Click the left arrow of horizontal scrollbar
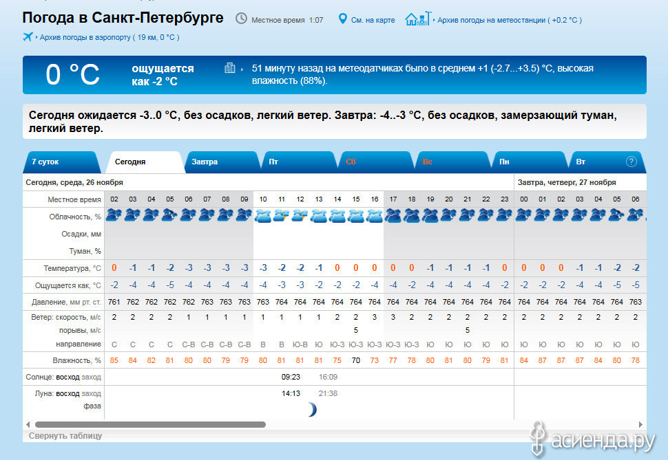The height and width of the screenshot is (460, 668). [x=28, y=424]
